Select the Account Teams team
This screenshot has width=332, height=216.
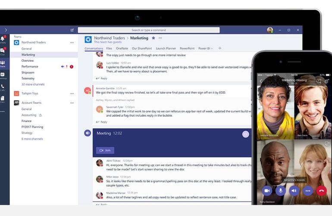pyautogui.click(x=31, y=103)
